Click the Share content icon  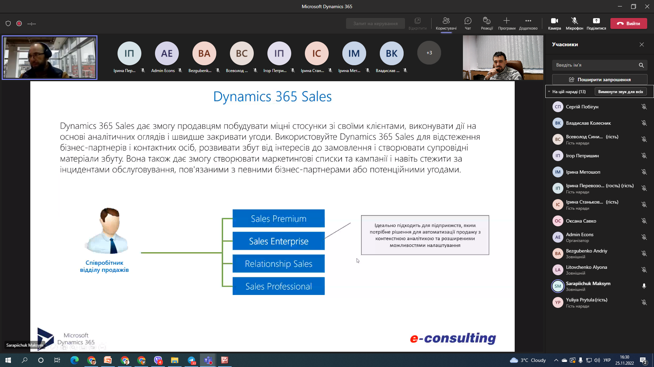(x=596, y=21)
